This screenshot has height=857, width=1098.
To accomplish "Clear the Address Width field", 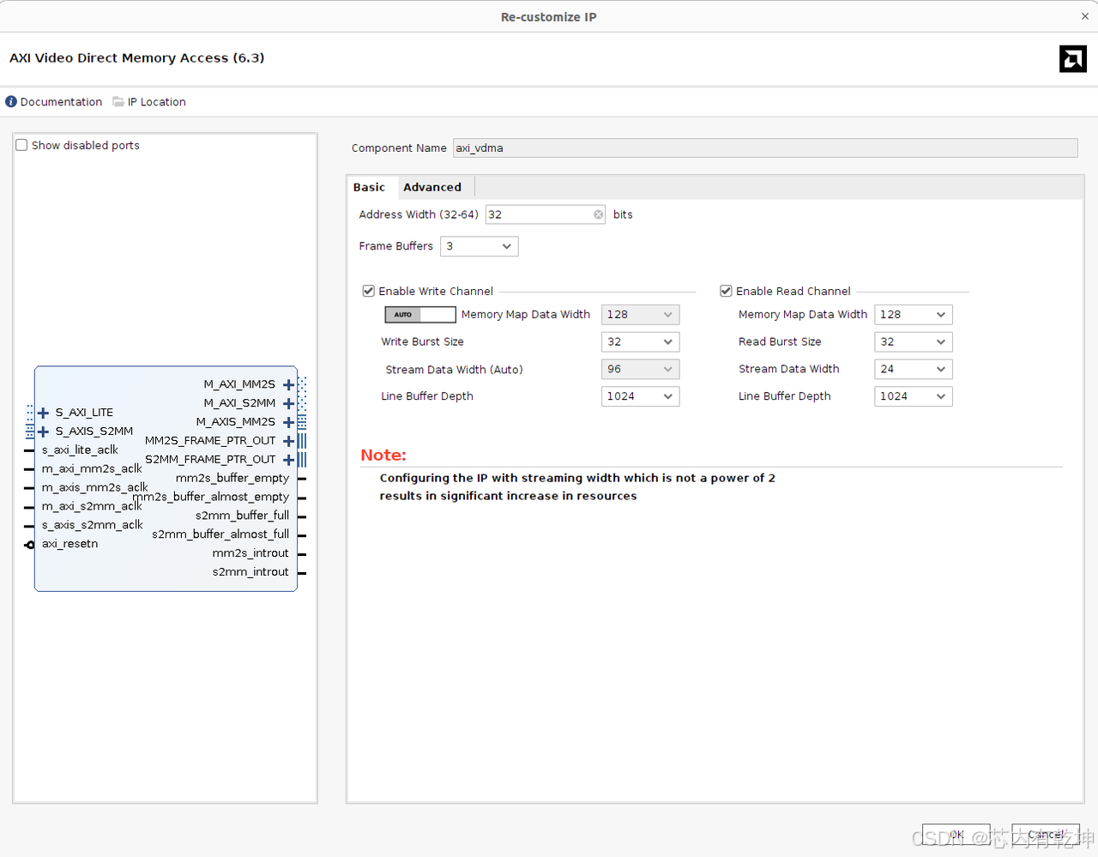I will [598, 214].
